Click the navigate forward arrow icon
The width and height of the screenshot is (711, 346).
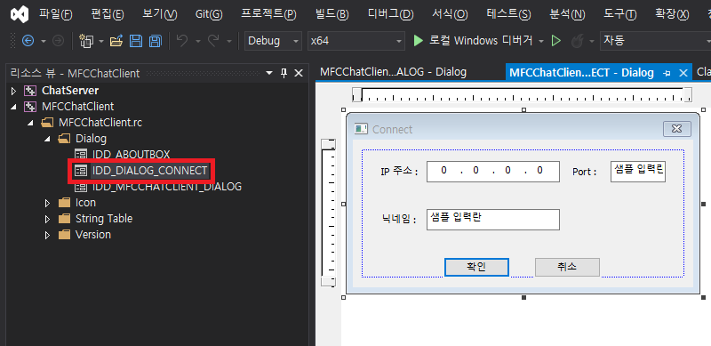tap(58, 41)
